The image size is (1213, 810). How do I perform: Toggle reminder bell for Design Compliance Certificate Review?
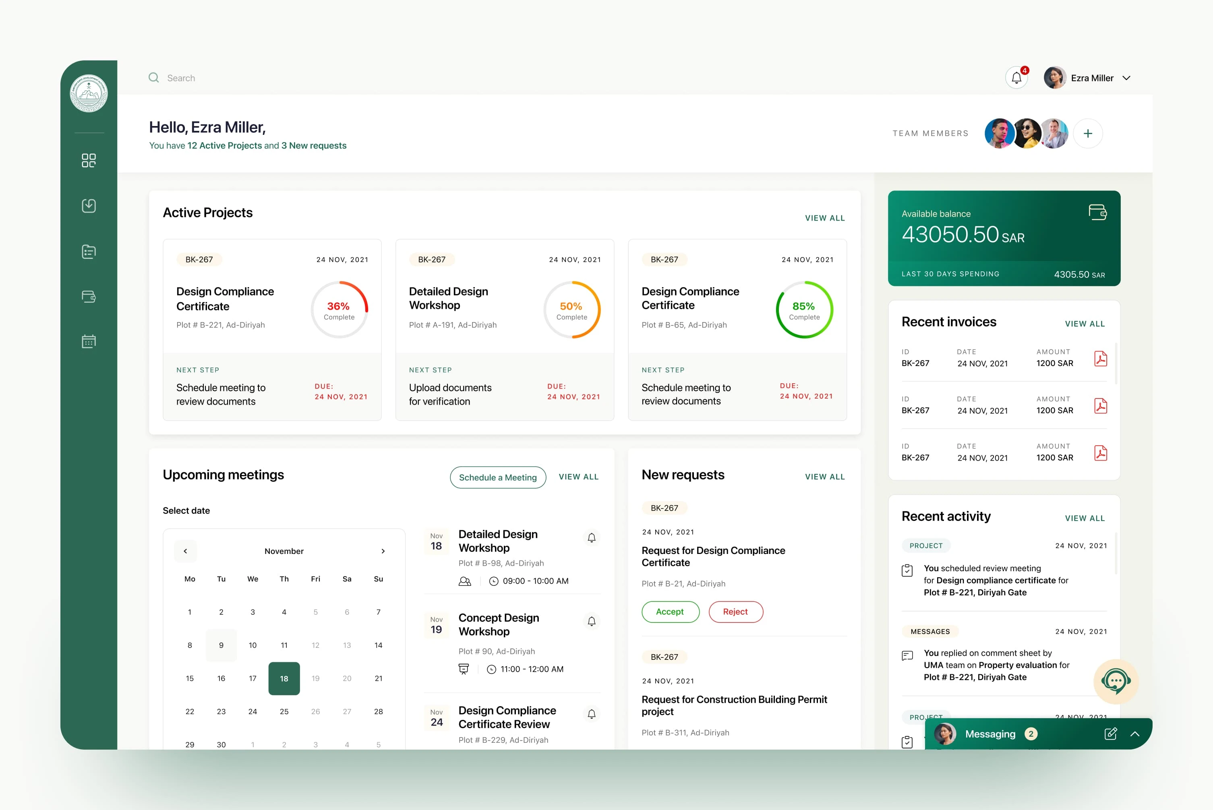pyautogui.click(x=592, y=714)
